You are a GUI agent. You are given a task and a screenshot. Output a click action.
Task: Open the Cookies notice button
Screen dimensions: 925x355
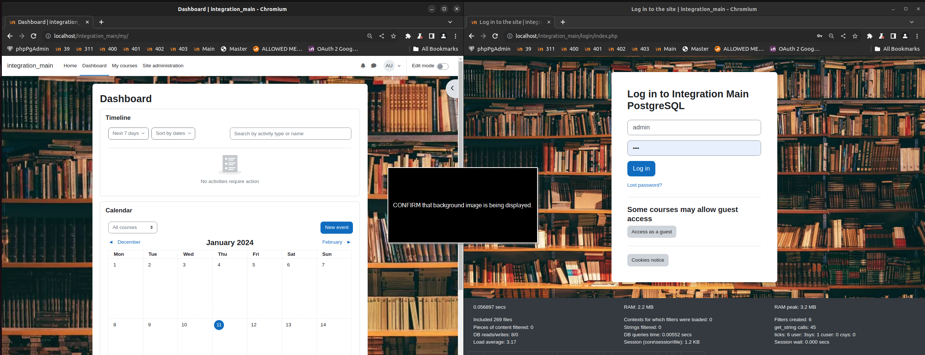[x=648, y=260]
